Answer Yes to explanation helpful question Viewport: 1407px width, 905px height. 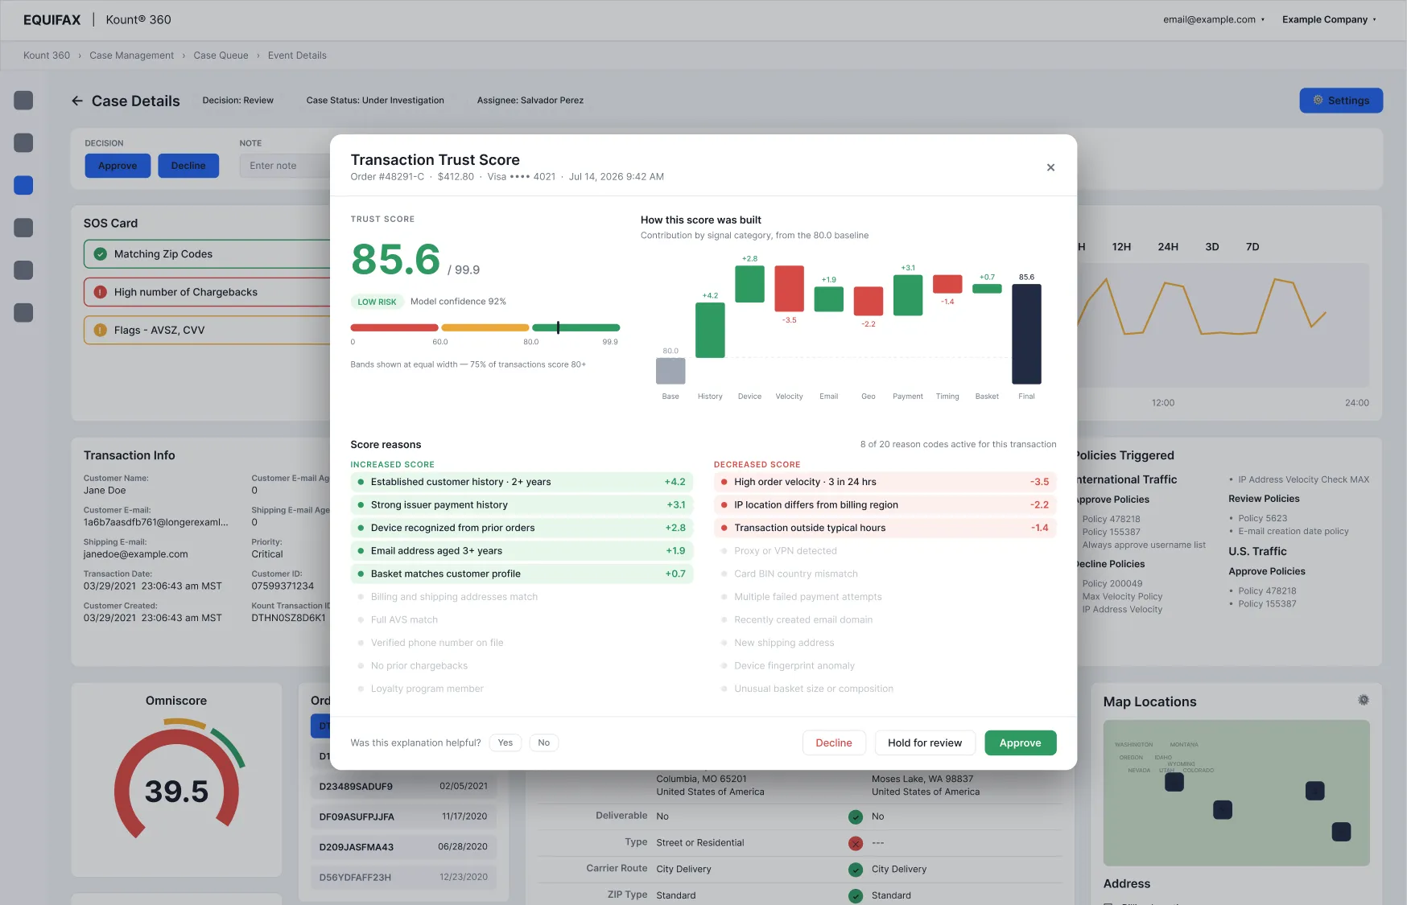pyautogui.click(x=505, y=743)
